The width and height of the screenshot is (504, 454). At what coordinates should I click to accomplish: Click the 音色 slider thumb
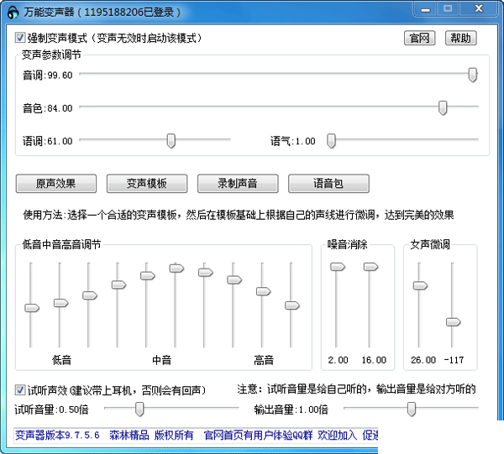(x=443, y=108)
